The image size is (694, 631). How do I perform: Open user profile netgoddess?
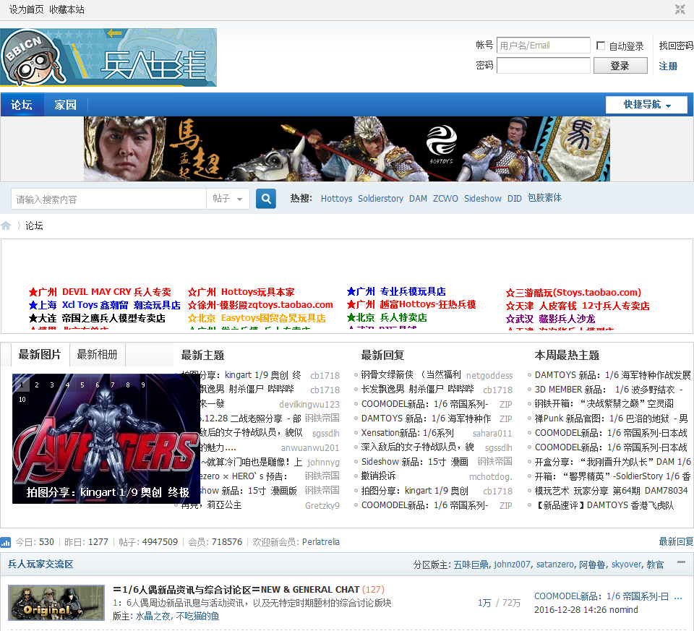(x=489, y=375)
